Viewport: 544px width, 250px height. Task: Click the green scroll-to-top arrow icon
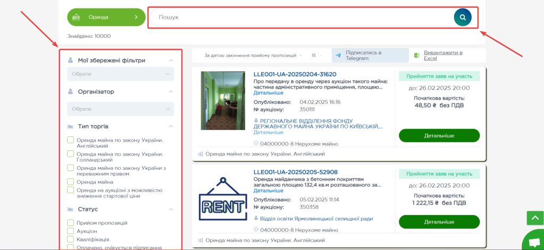pyautogui.click(x=534, y=218)
